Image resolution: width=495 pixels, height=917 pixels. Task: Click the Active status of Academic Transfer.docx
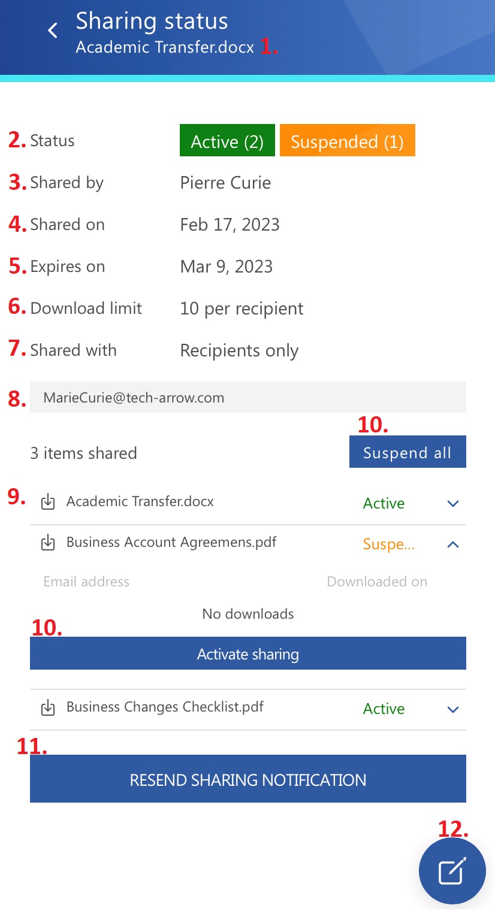tap(384, 504)
